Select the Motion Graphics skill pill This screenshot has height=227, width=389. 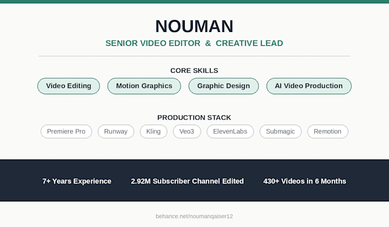144,86
